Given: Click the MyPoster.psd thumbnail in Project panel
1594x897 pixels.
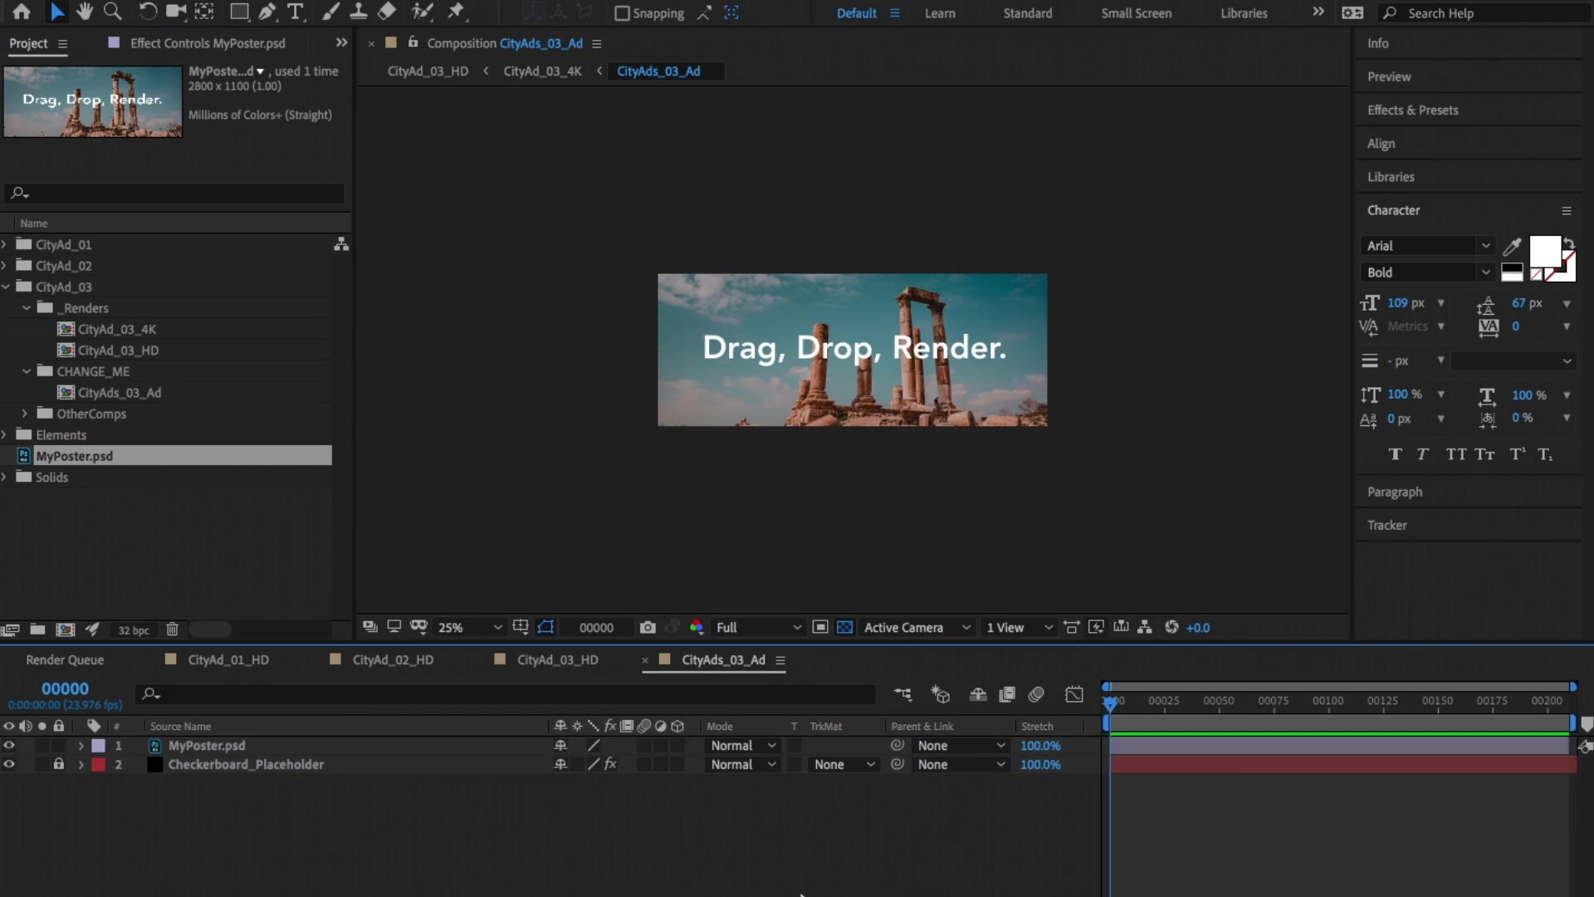Looking at the screenshot, I should point(93,100).
